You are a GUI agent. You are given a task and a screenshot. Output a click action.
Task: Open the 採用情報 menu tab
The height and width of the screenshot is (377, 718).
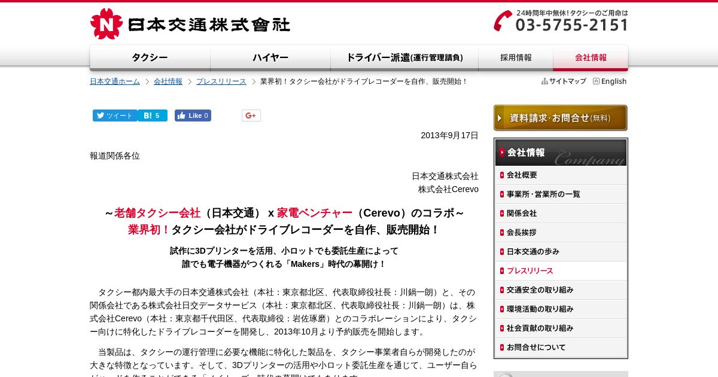click(516, 58)
